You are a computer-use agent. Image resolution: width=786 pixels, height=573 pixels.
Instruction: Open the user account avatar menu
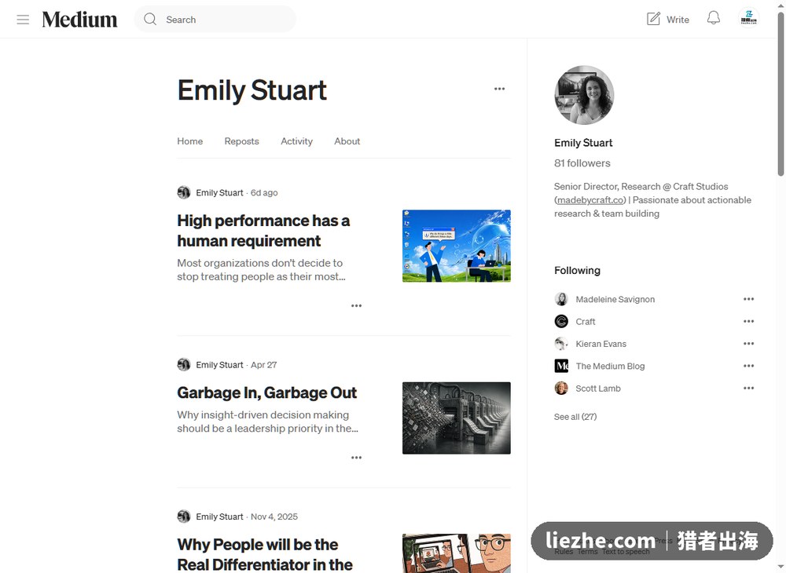click(x=749, y=18)
